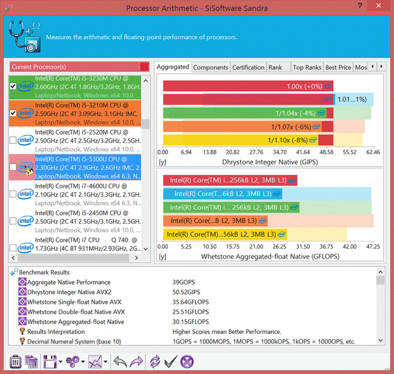Viewport: 394px width, 374px height.
Task: Uncheck the i5-3230M processor checkbox
Action: click(13, 86)
